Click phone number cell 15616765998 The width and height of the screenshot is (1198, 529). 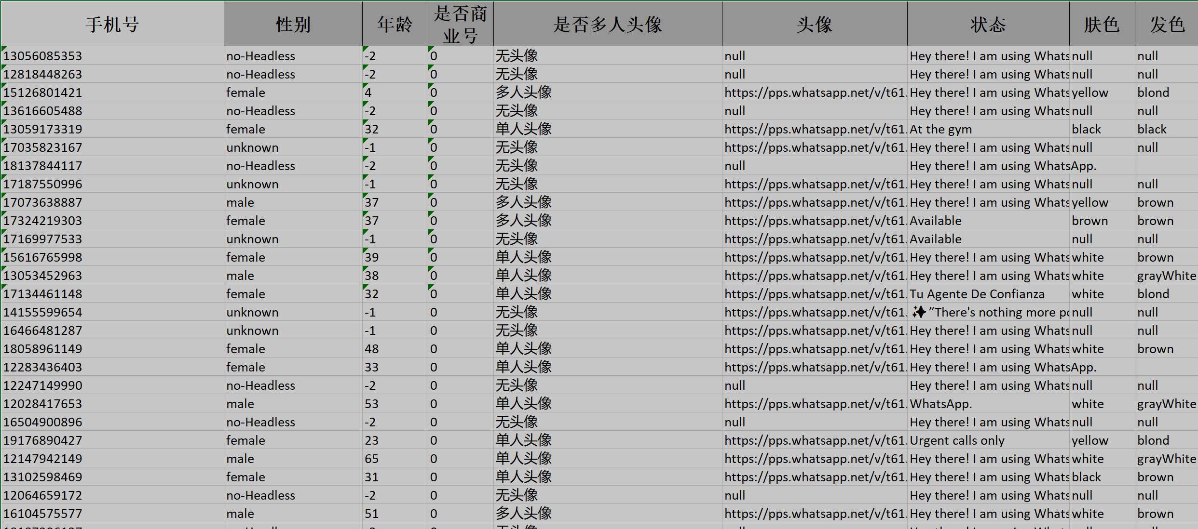tap(112, 257)
